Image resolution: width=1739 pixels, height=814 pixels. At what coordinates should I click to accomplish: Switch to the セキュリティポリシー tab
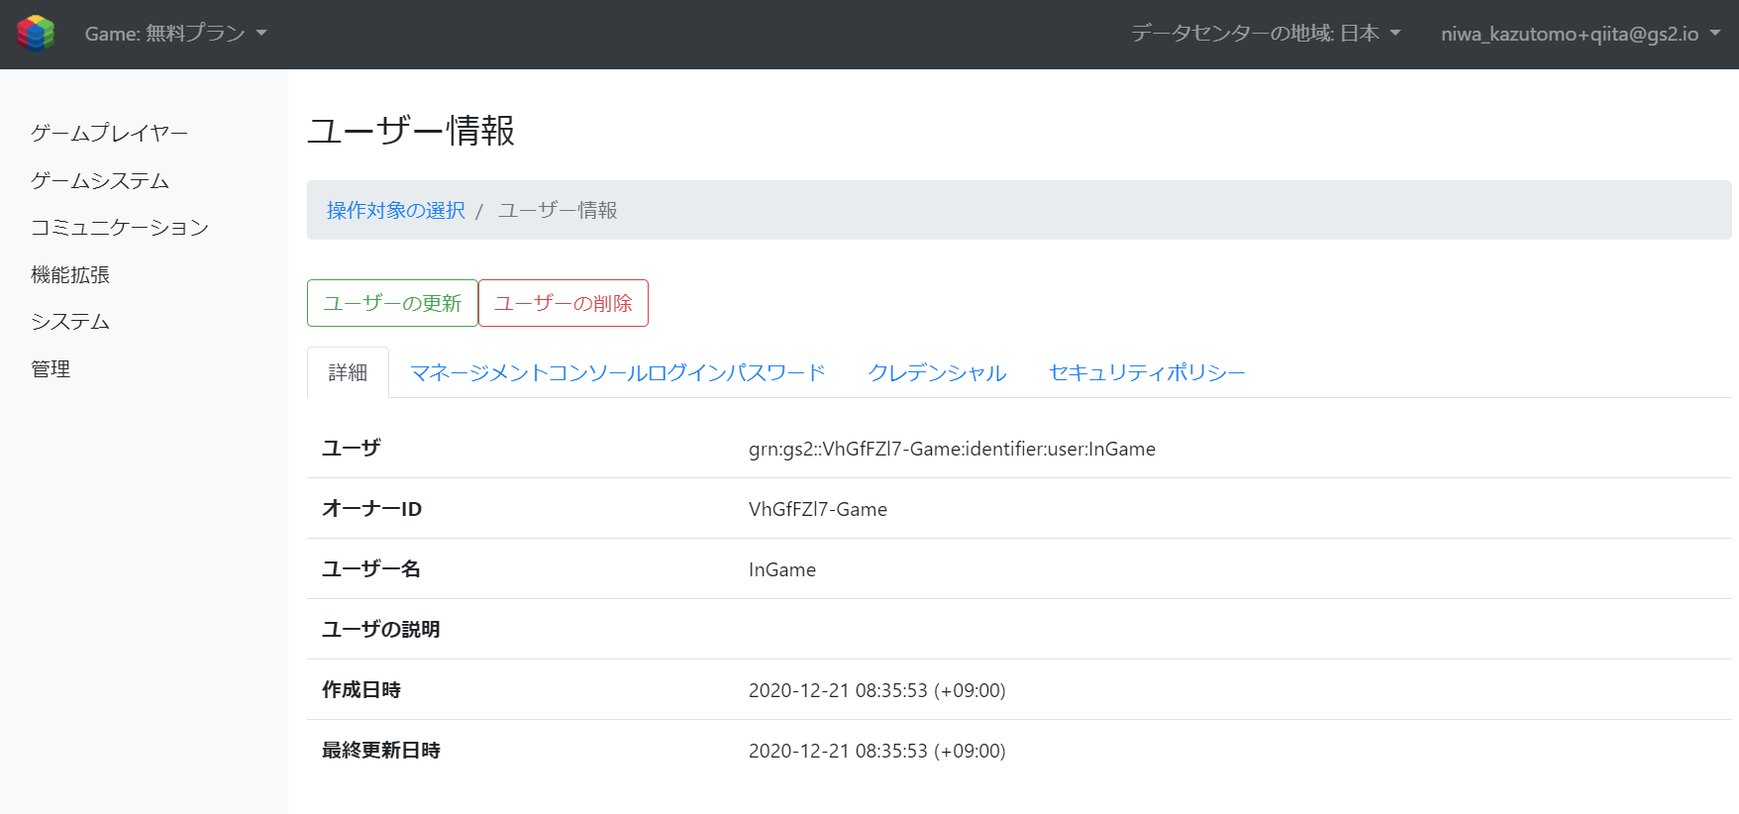click(1147, 372)
